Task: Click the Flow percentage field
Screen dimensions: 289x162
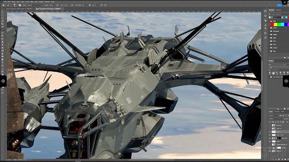Action: point(66,5)
